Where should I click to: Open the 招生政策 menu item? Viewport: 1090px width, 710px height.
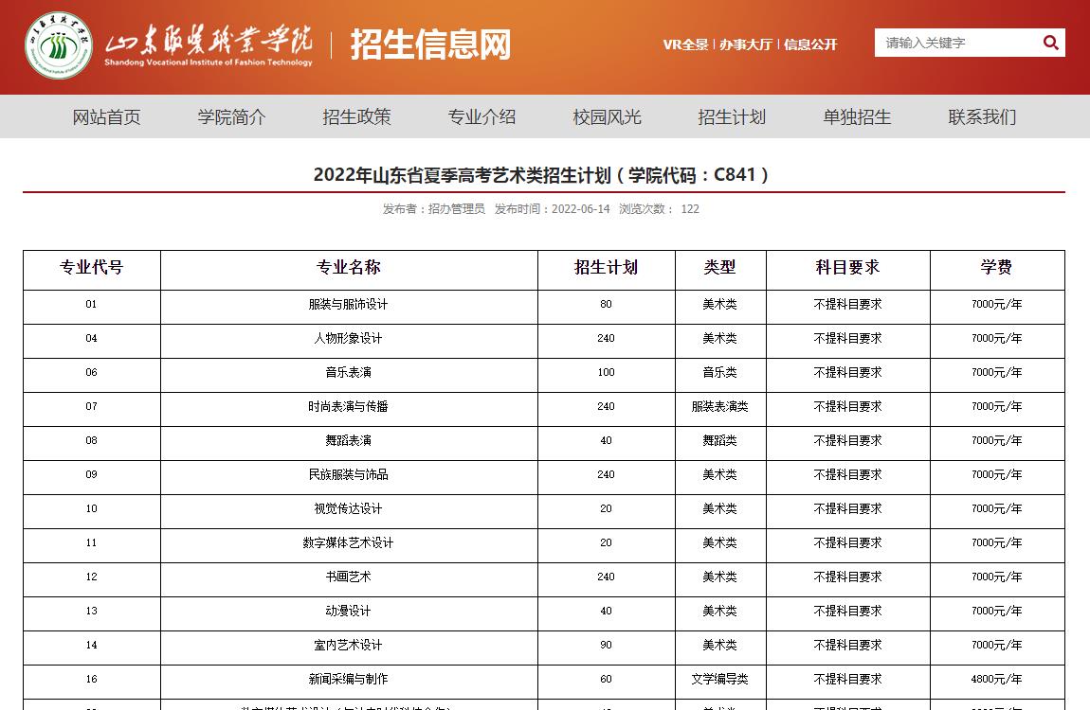(x=356, y=116)
